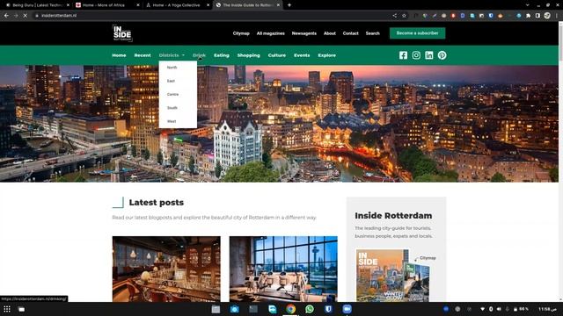Open the window-view post thumbnail

click(283, 269)
